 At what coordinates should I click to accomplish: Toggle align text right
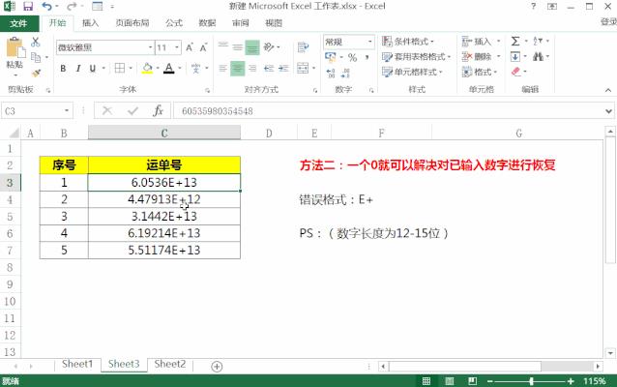pyautogui.click(x=252, y=69)
